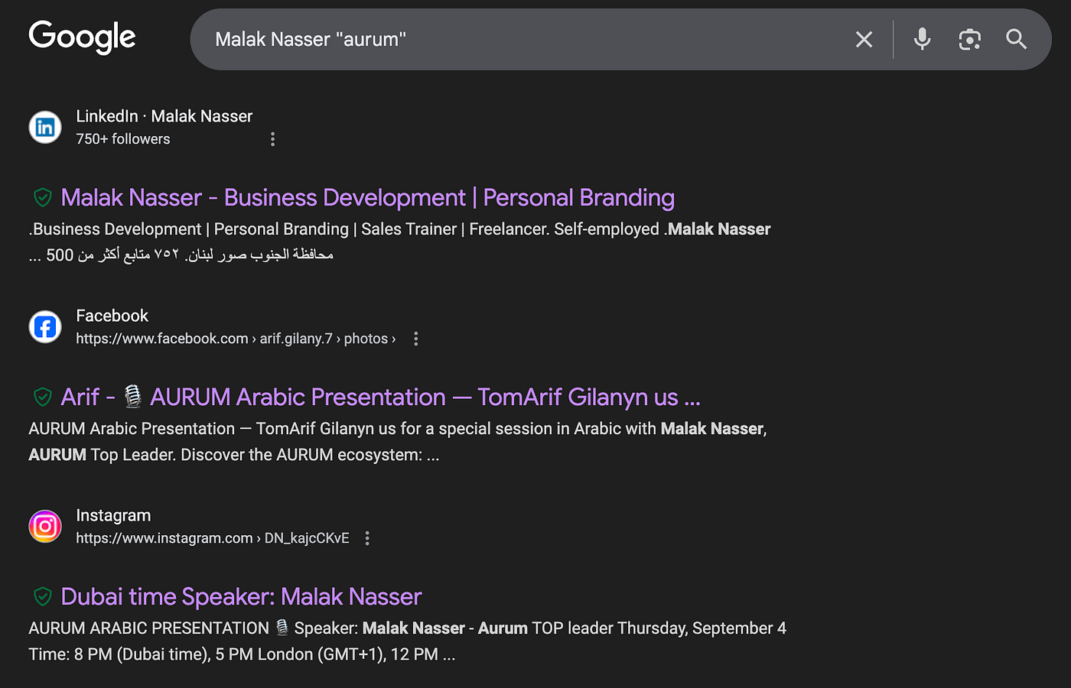Click the Facebook source name
This screenshot has height=688, width=1071.
coord(112,316)
